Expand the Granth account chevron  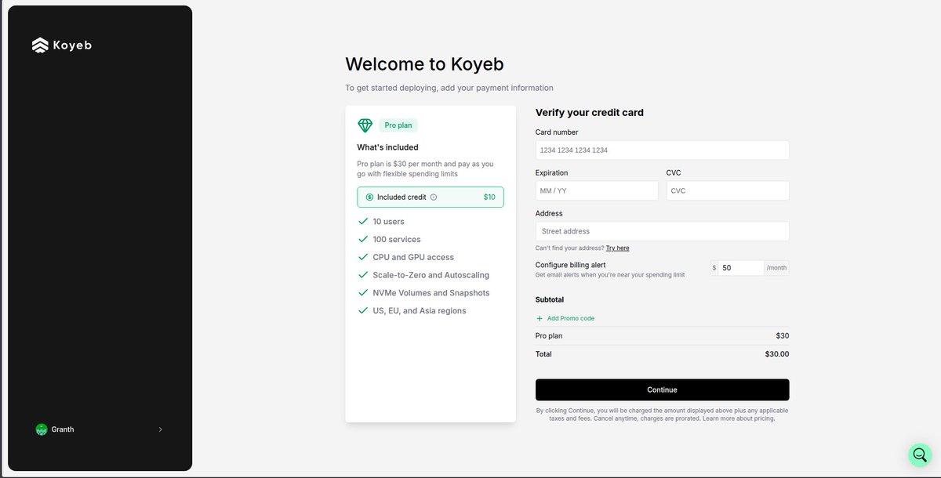(161, 429)
